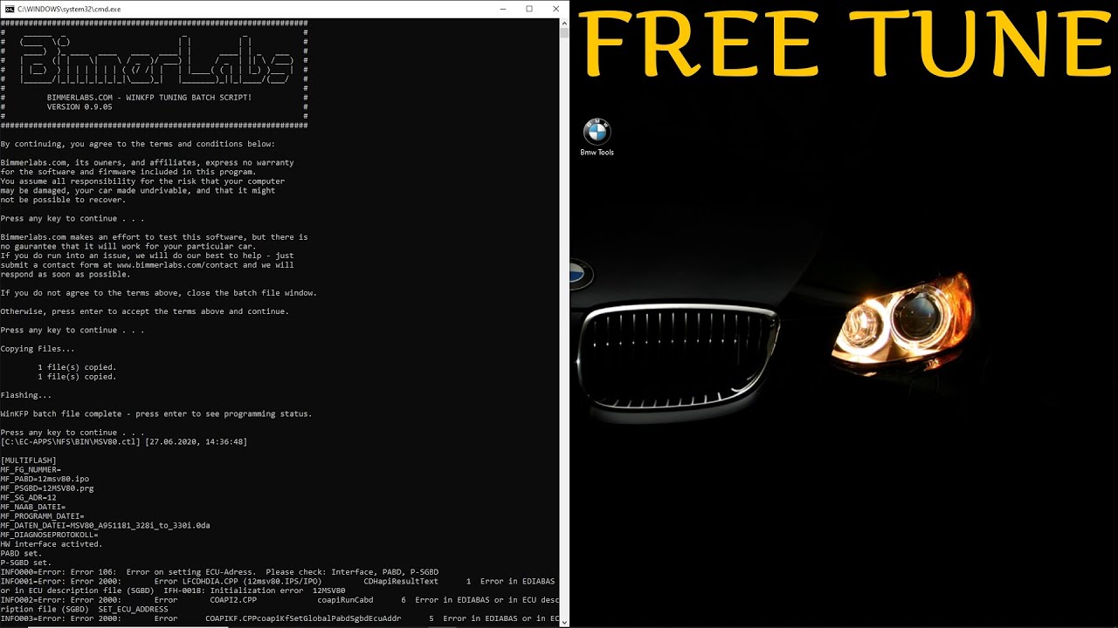Click the "WinKFP batch file complete" line

pyautogui.click(x=156, y=413)
